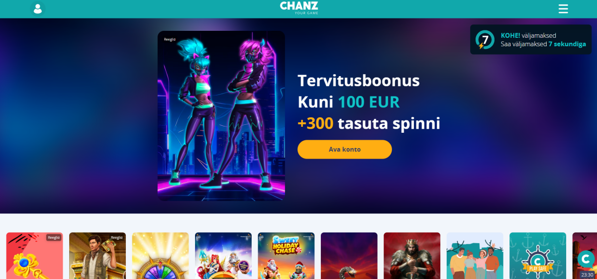Click the Play Safe ship wheel tile
Image resolution: width=597 pixels, height=279 pixels.
[538, 256]
